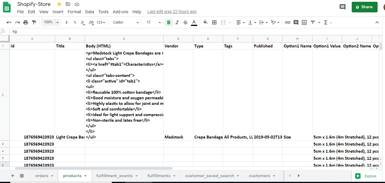Open the File menu
The height and width of the screenshot is (183, 385).
coord(20,12)
